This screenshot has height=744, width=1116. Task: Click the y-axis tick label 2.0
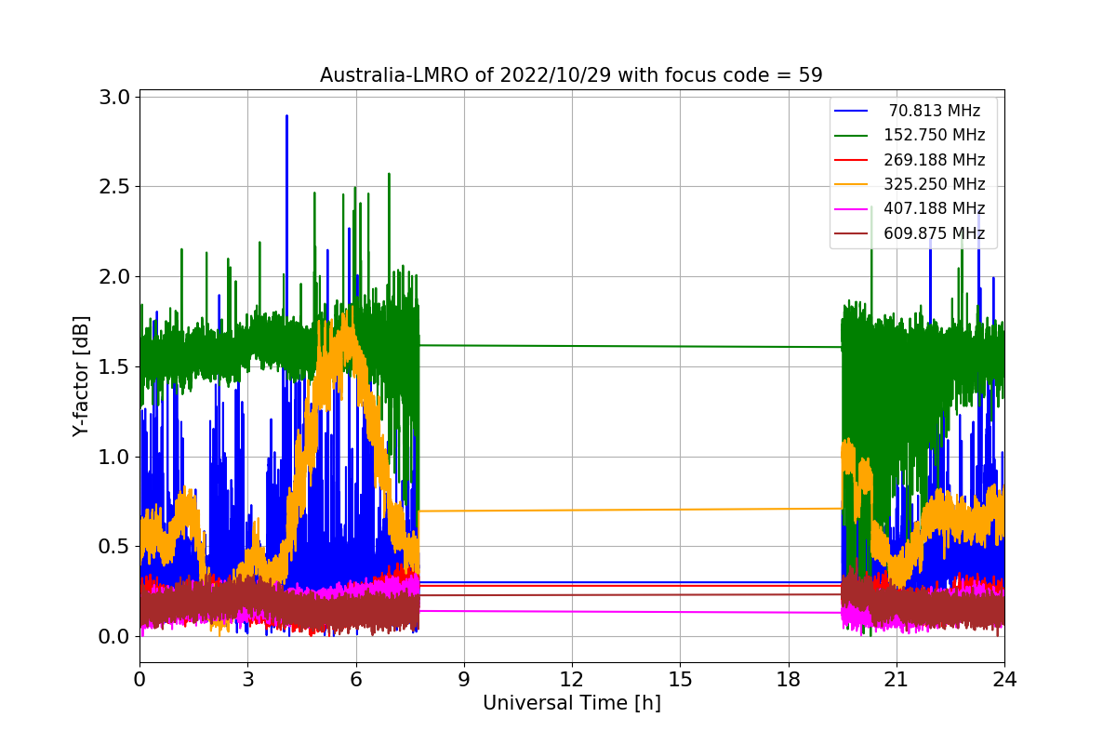(115, 277)
